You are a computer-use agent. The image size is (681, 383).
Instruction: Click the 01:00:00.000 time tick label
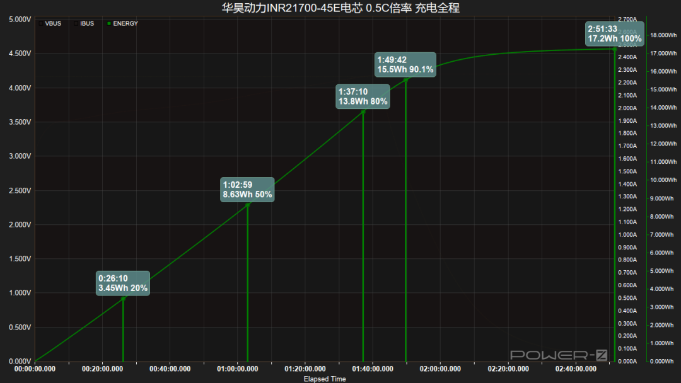point(238,369)
